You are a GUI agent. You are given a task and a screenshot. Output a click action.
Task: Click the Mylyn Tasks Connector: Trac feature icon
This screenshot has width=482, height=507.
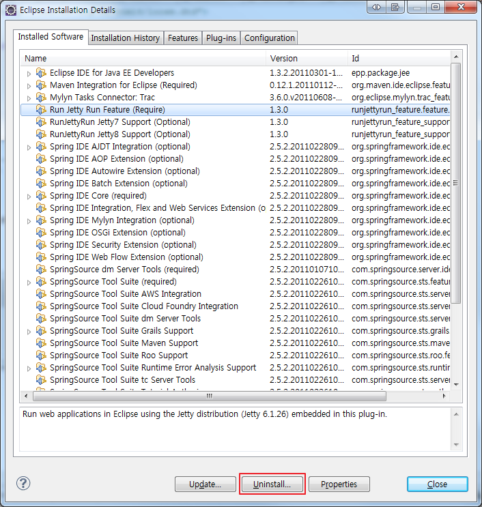pos(41,98)
